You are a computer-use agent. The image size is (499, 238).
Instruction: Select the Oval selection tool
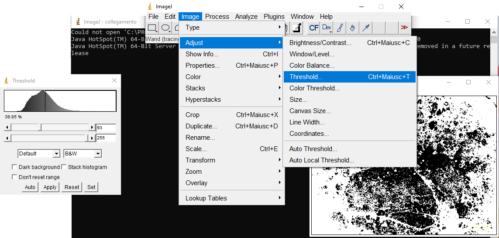[x=165, y=28]
